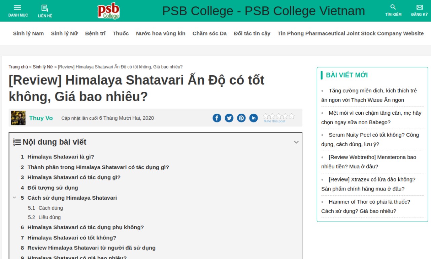Open the Sinh lý Nam menu
The height and width of the screenshot is (259, 431).
[x=28, y=33]
